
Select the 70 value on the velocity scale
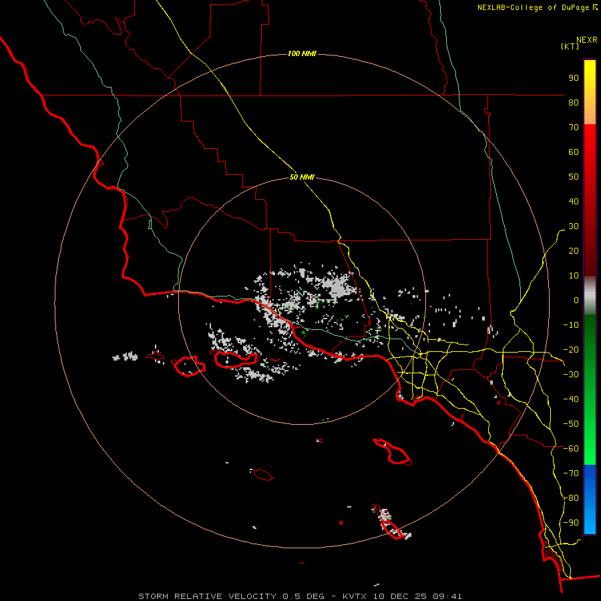tap(574, 128)
